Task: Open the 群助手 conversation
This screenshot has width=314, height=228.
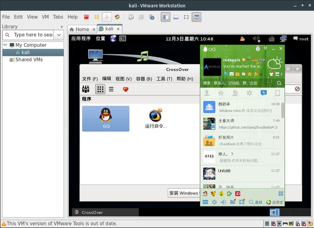Action: click(x=241, y=107)
